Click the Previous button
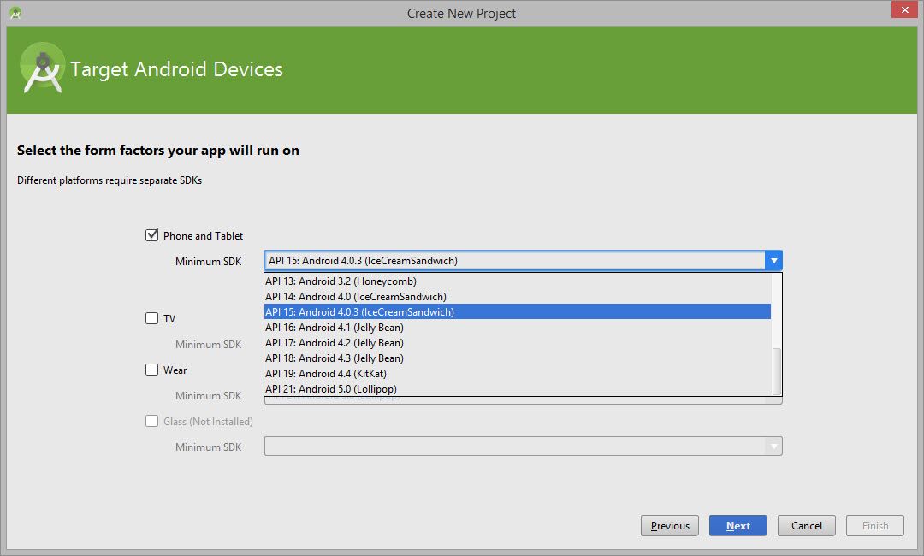Image resolution: width=924 pixels, height=556 pixels. point(669,525)
